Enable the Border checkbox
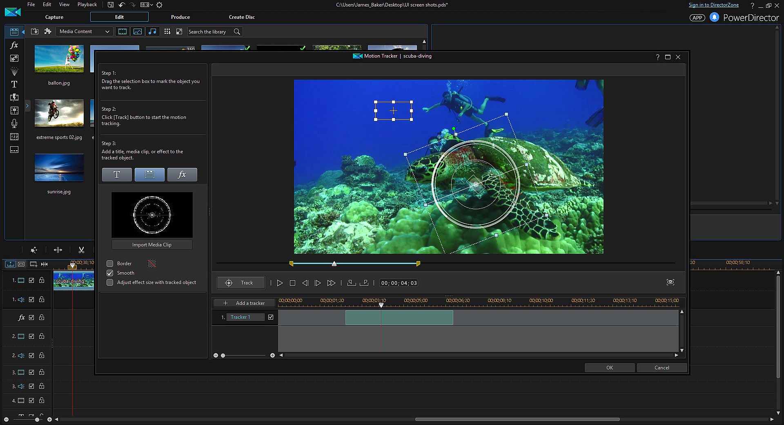The height and width of the screenshot is (425, 784). point(110,264)
